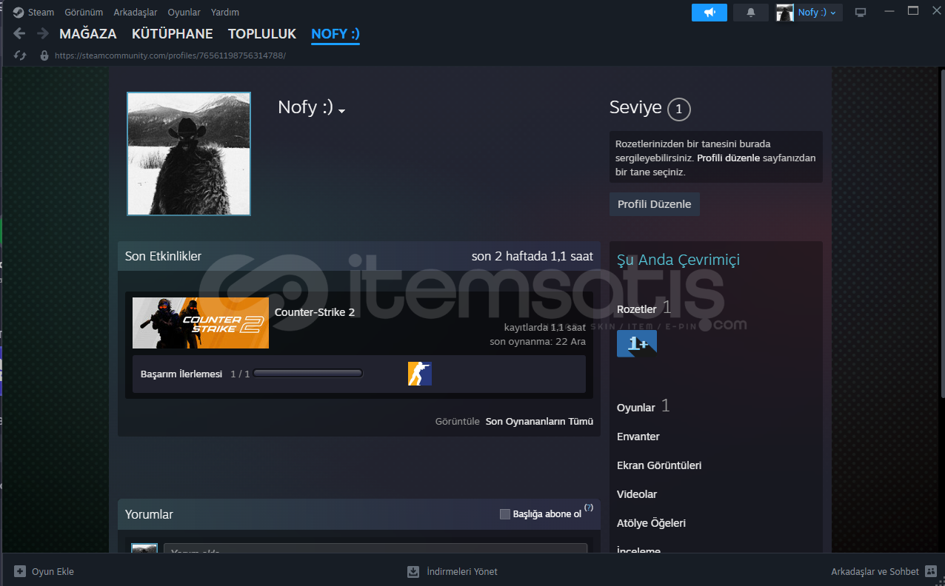Switch to the KÜTÜPHANE tab
945x586 pixels.
[x=172, y=34]
